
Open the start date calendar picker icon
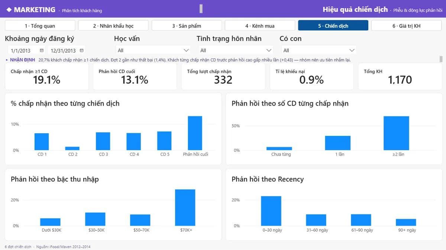click(x=41, y=50)
